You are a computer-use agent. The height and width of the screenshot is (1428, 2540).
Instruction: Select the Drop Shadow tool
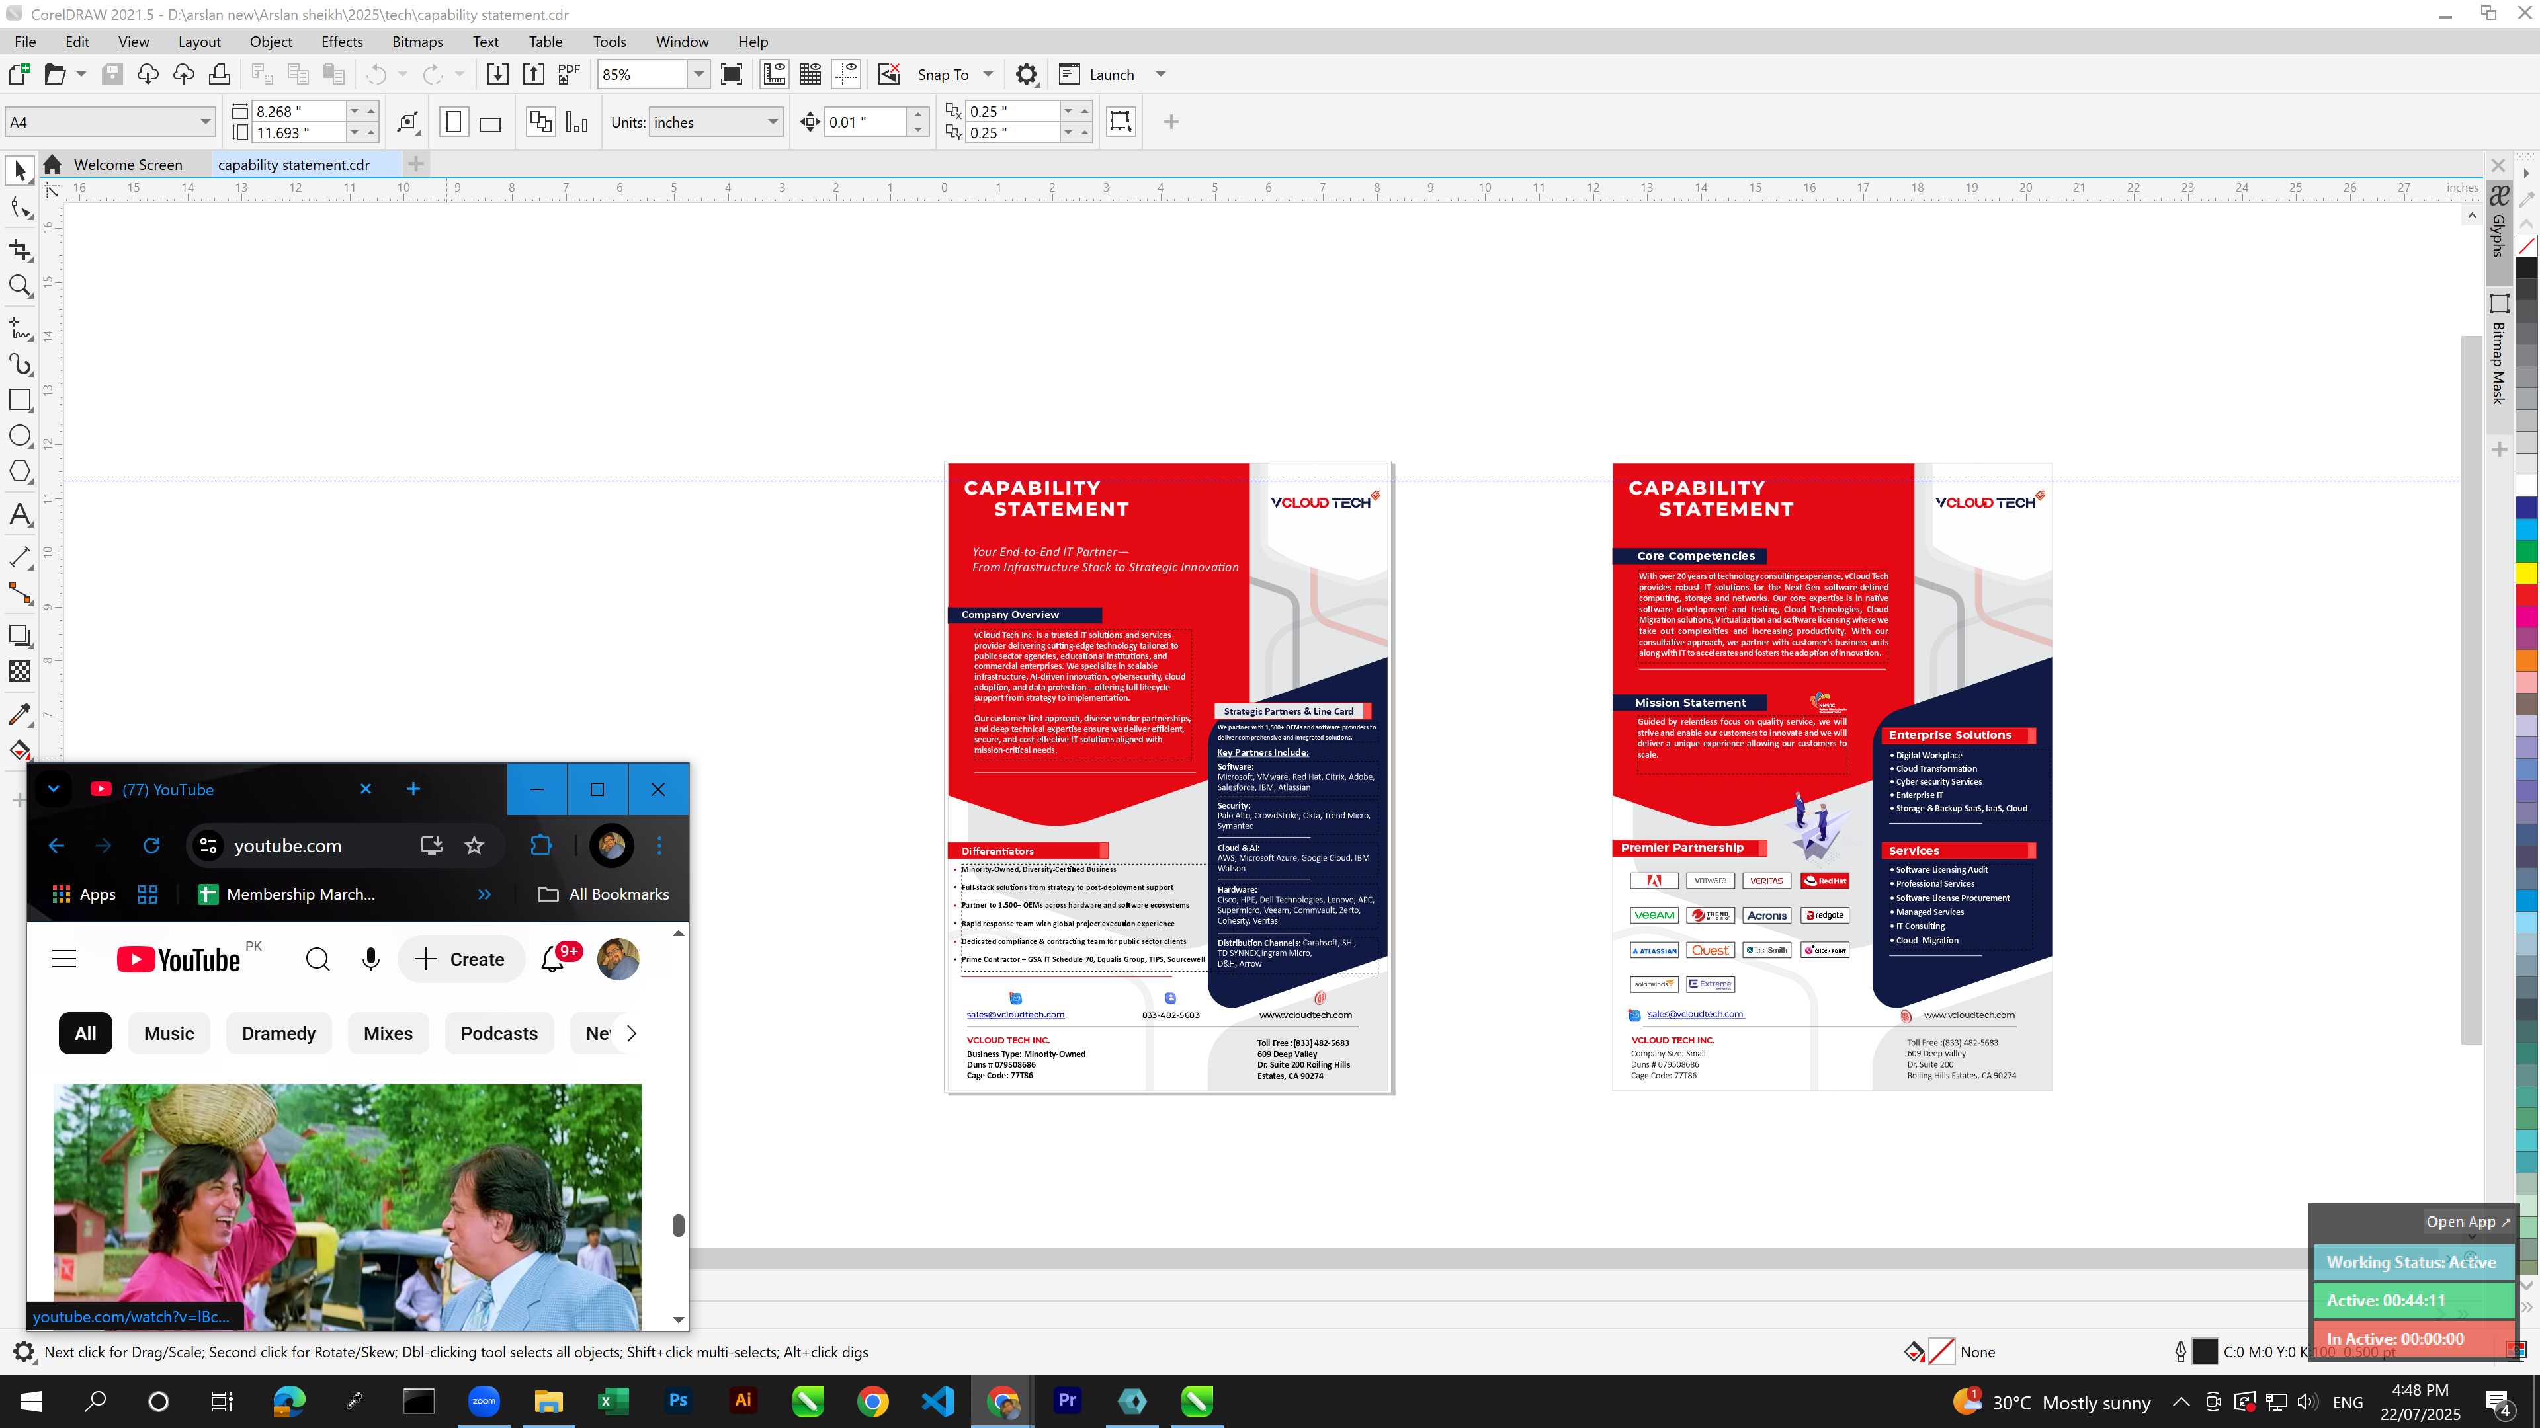[20, 635]
